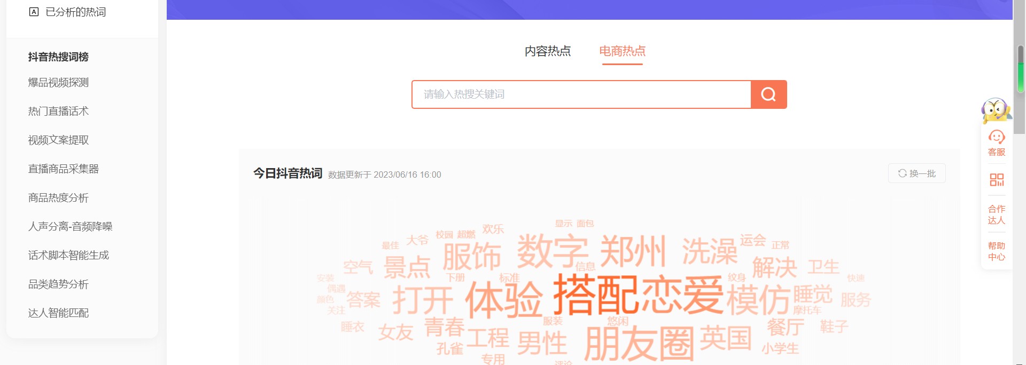Open 帮助中心 from the floating panel
This screenshot has height=365, width=1026.
tap(997, 251)
